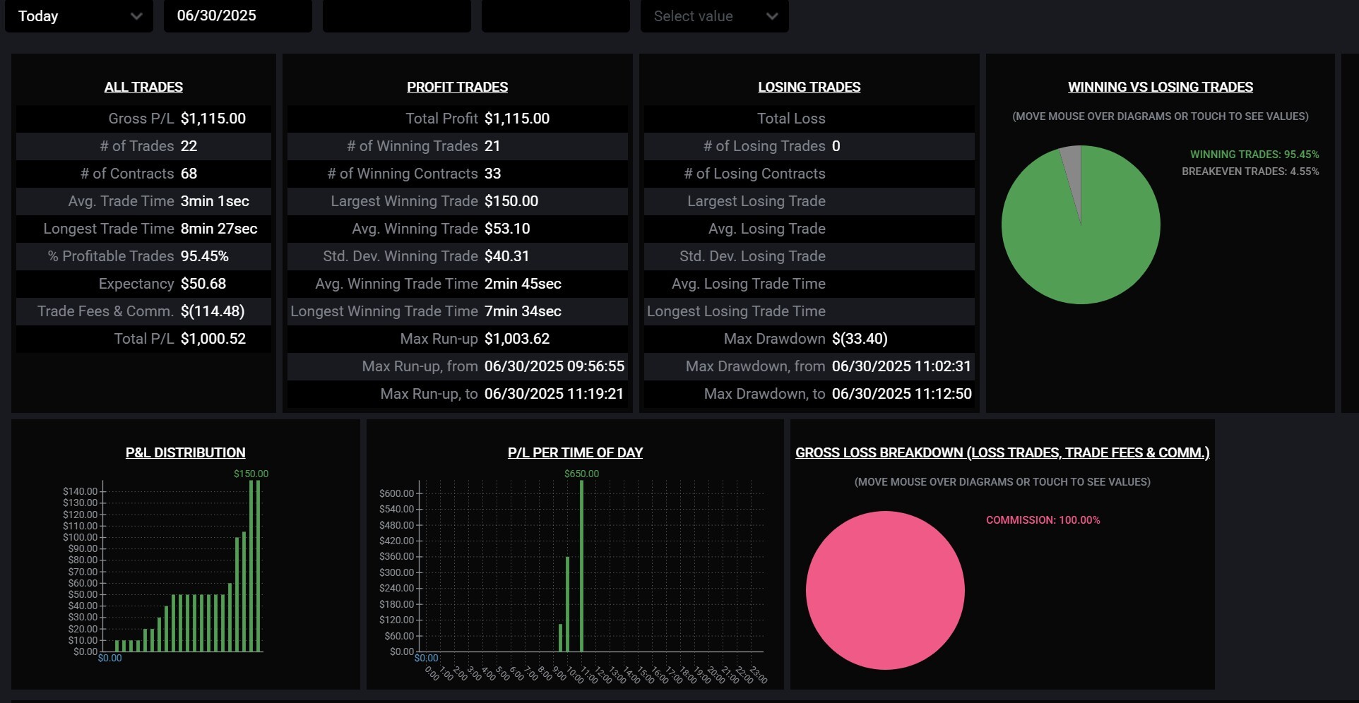This screenshot has width=1359, height=703.
Task: Expand the Select value dropdown
Action: (x=714, y=16)
